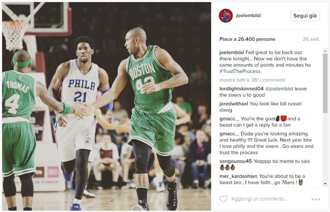The image size is (330, 212).
Task: Open the three-dot more options menu
Action: 316,199
